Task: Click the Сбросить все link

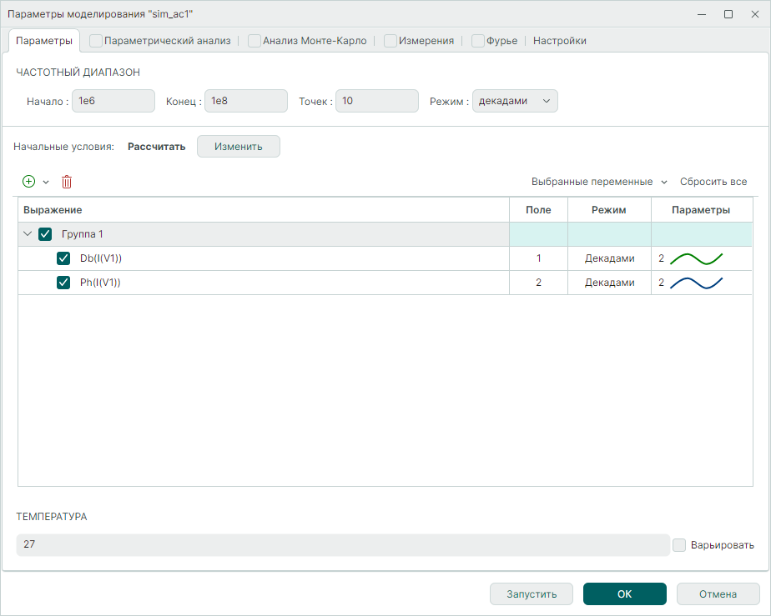Action: click(713, 182)
